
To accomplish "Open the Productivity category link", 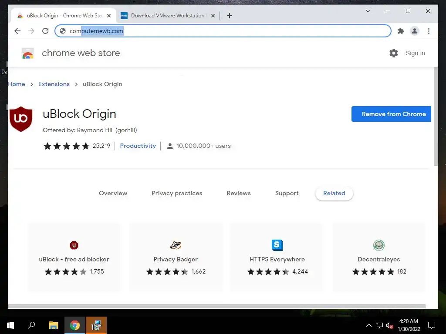I will click(138, 146).
